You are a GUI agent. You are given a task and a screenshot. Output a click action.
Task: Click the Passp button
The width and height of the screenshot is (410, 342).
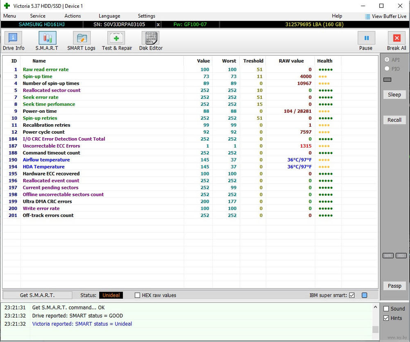tap(394, 286)
